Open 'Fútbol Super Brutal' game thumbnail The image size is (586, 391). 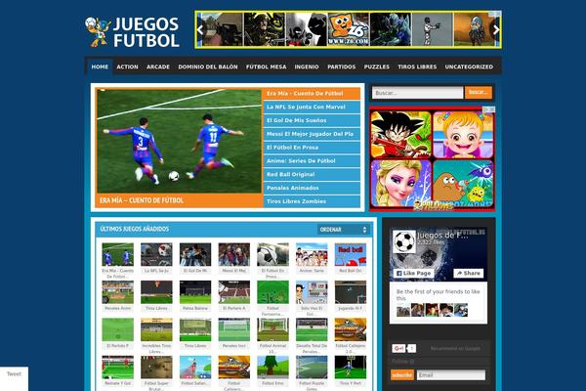(156, 368)
